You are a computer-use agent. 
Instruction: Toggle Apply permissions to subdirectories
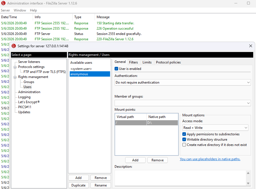[184, 134]
